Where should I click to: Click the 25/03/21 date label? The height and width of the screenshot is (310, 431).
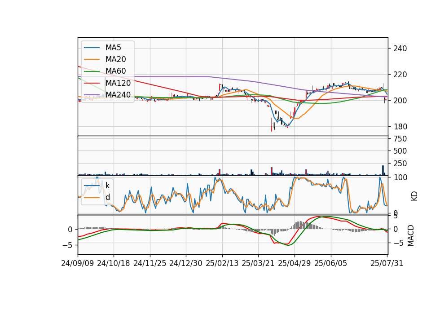[258, 263]
